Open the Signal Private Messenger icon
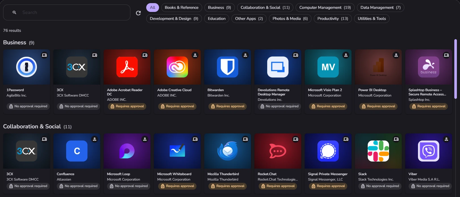460x197 pixels. coord(328,151)
